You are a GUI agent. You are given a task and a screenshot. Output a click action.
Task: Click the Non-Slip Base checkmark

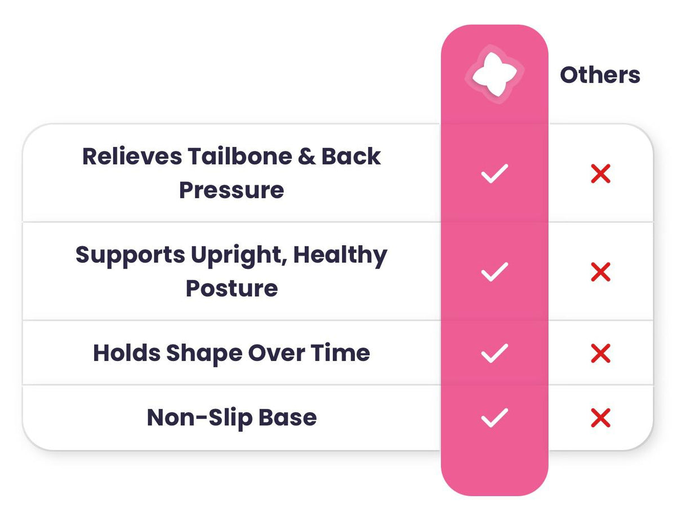[494, 418]
